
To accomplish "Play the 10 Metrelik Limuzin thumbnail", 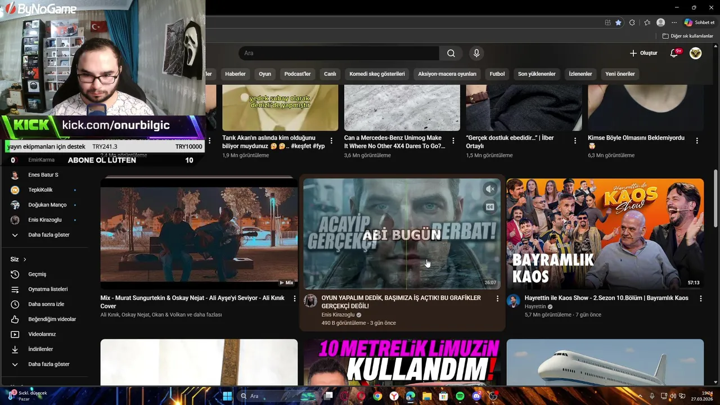I will [x=402, y=362].
